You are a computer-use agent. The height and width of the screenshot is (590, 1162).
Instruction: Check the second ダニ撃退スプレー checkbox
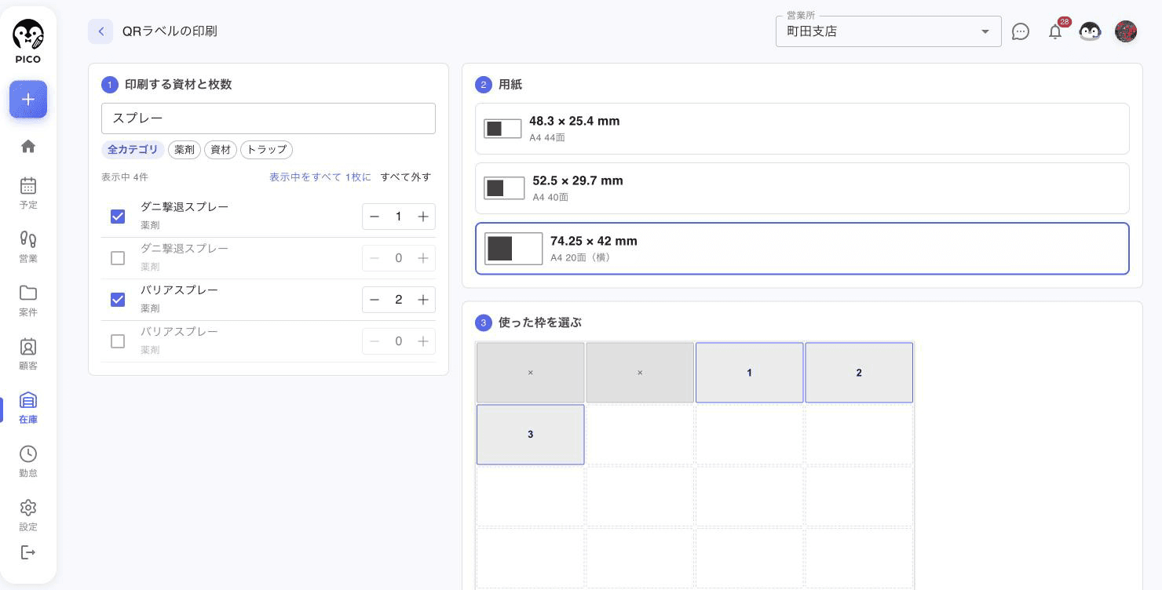point(118,258)
